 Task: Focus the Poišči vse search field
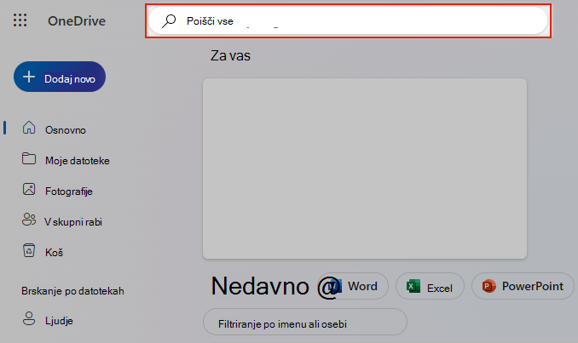348,21
